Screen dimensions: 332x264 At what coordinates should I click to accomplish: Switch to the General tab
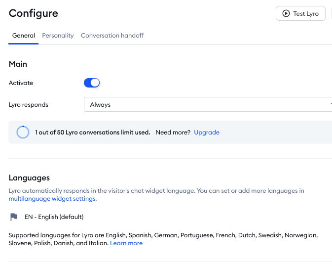click(24, 36)
